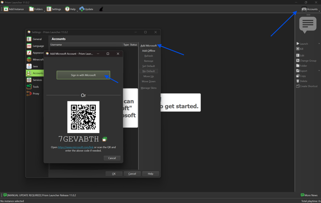Expand the Folders dropdown menu
The height and width of the screenshot is (203, 321).
[x=44, y=11]
